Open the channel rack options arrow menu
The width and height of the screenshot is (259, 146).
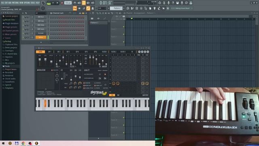[23, 13]
